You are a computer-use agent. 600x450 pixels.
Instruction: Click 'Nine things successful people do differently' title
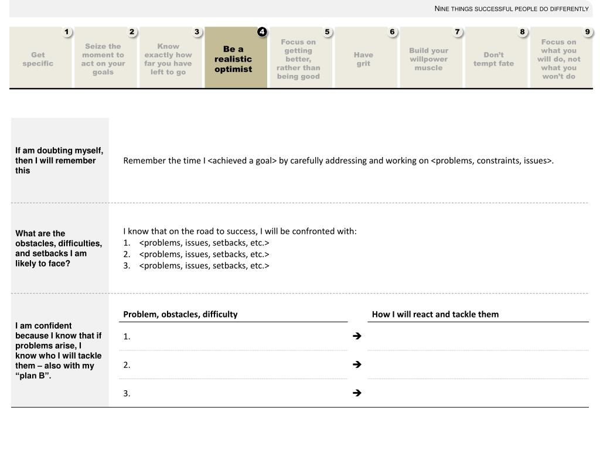pos(512,8)
